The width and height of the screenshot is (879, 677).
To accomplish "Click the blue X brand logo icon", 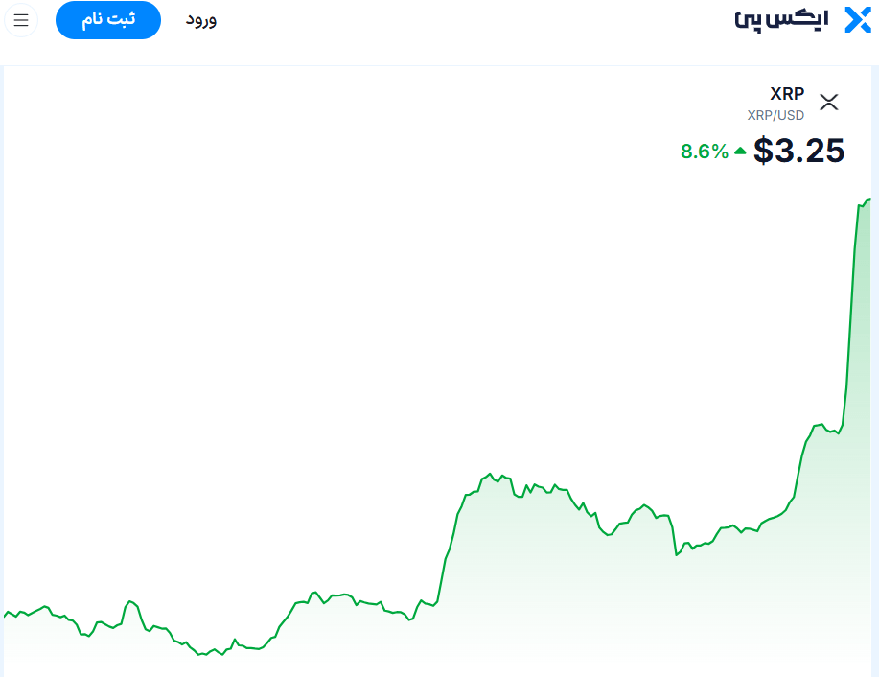I will coord(858,20).
